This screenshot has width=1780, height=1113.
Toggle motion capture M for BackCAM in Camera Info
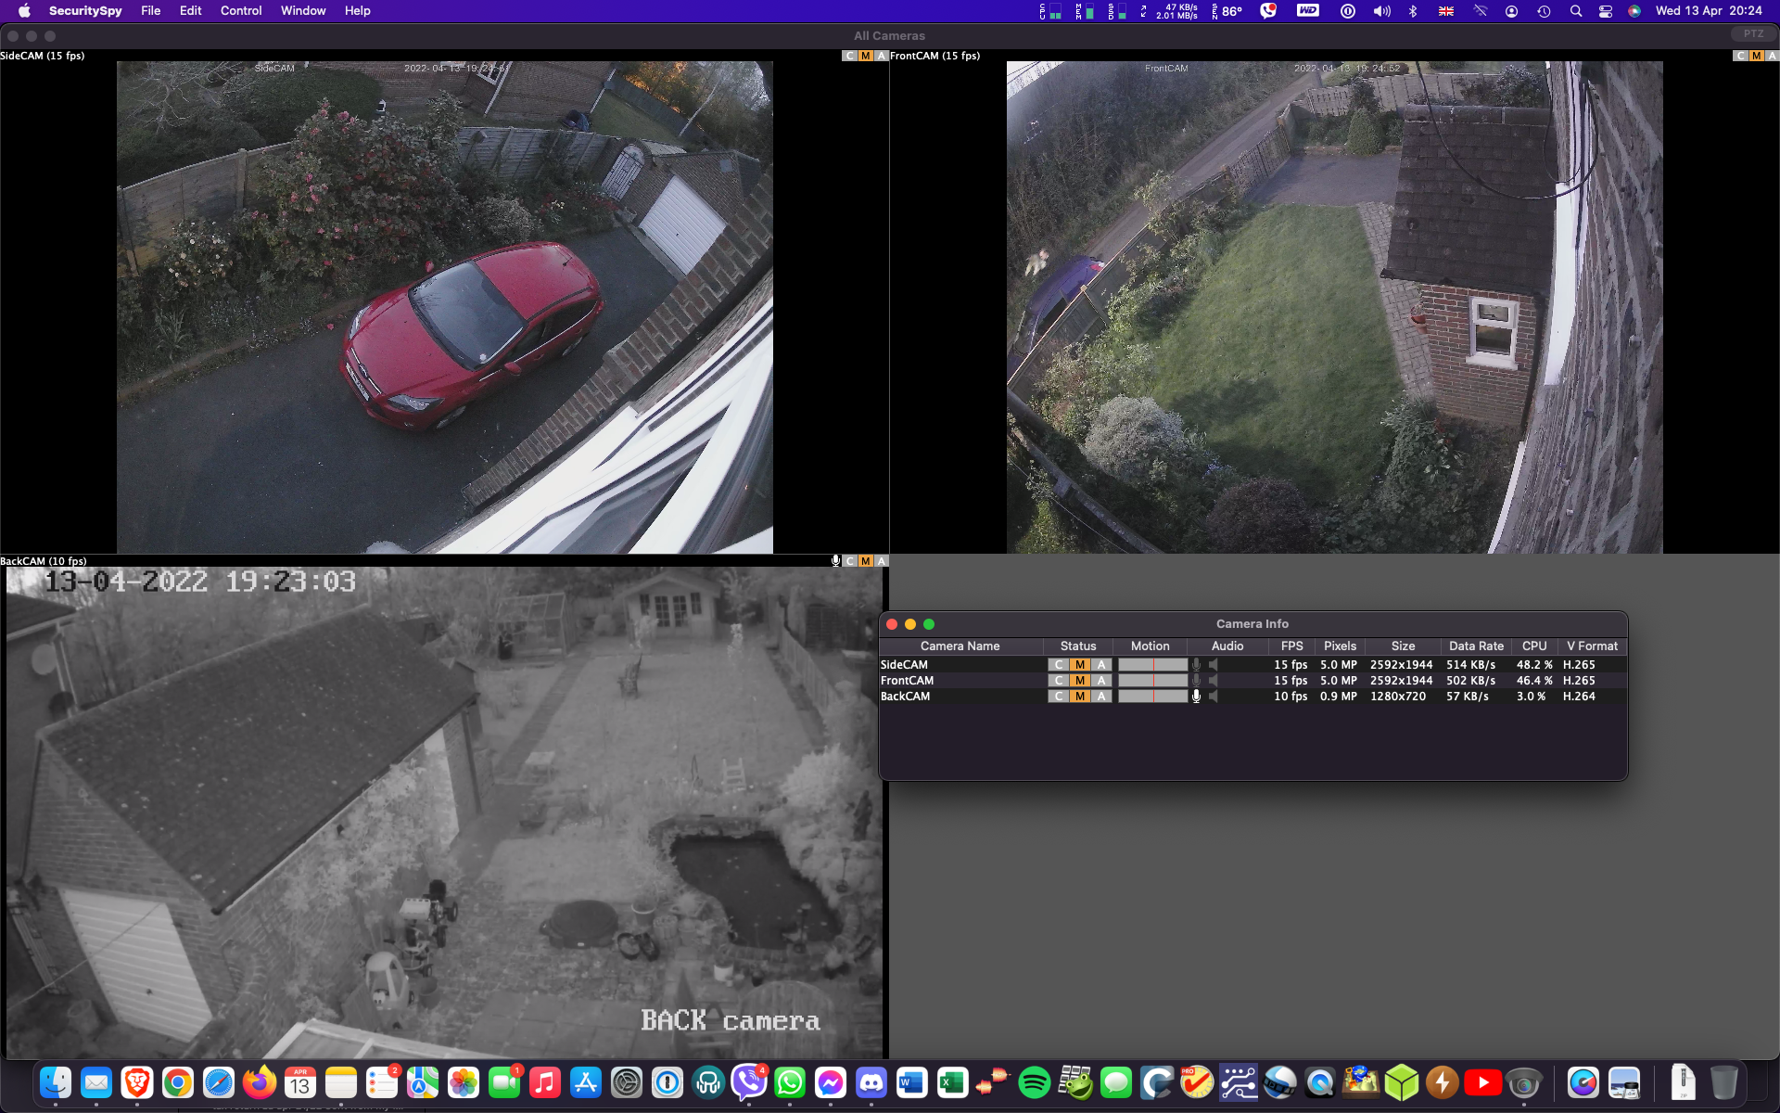pos(1080,697)
